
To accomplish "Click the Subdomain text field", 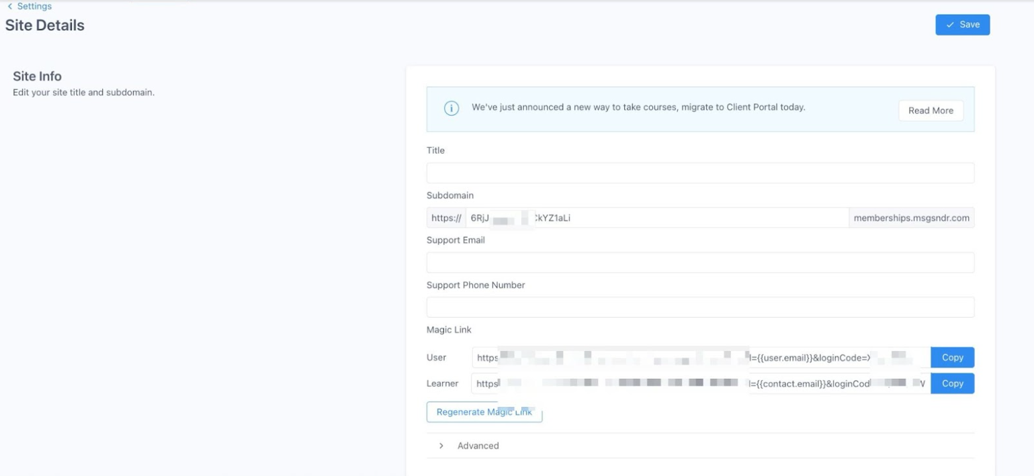I will [x=656, y=218].
